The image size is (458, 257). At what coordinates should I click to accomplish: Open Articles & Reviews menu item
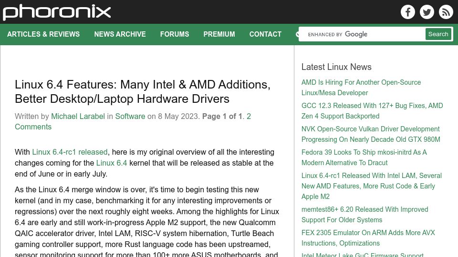click(43, 34)
